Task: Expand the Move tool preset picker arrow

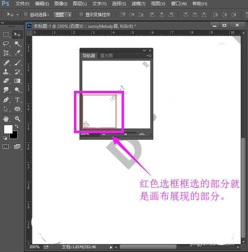Action: 17,15
